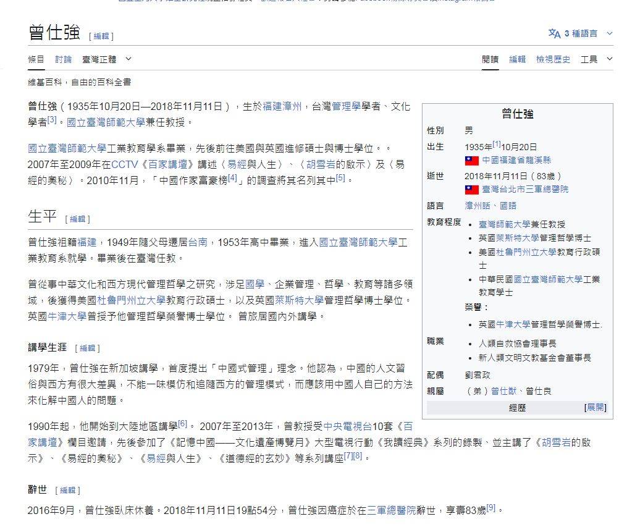Click the flag icon beside 臺灣台北市三軍總醫院
The image size is (627, 527).
[471, 190]
